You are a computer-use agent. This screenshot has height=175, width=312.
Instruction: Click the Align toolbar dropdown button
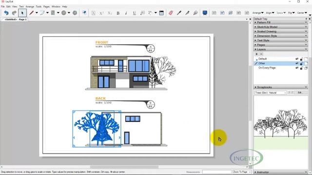tap(270, 13)
